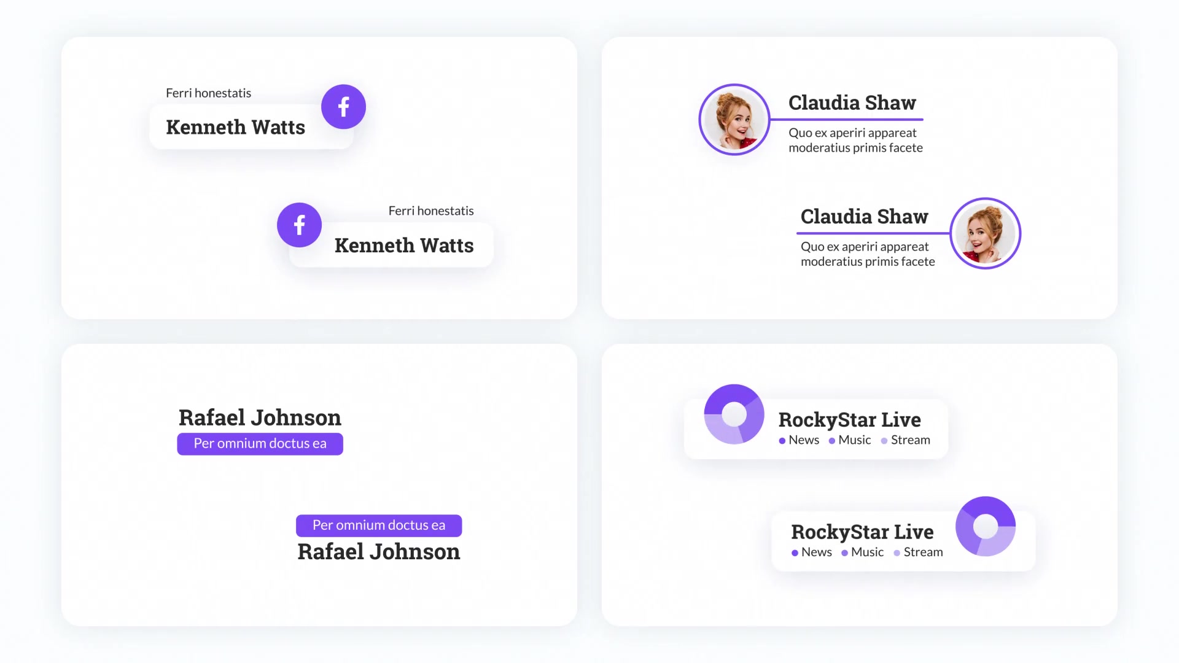The height and width of the screenshot is (663, 1179).
Task: Select the Stream dot in upper RockyStar card
Action: [x=884, y=441]
